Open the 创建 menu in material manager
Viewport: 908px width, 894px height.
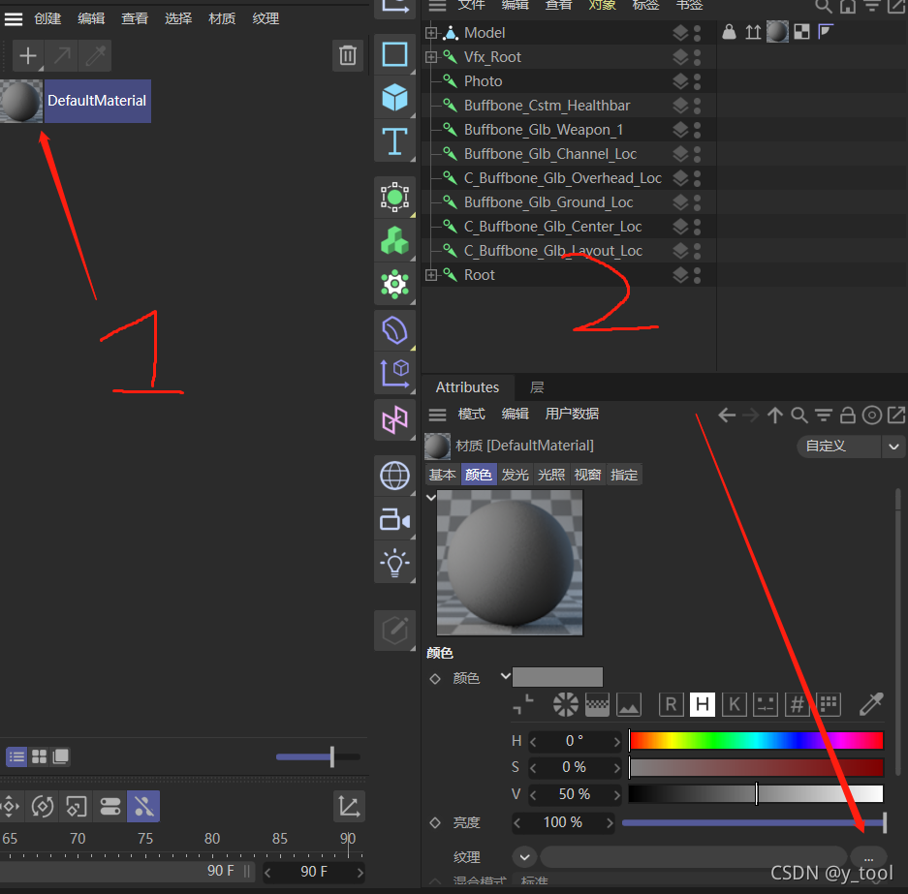[47, 18]
